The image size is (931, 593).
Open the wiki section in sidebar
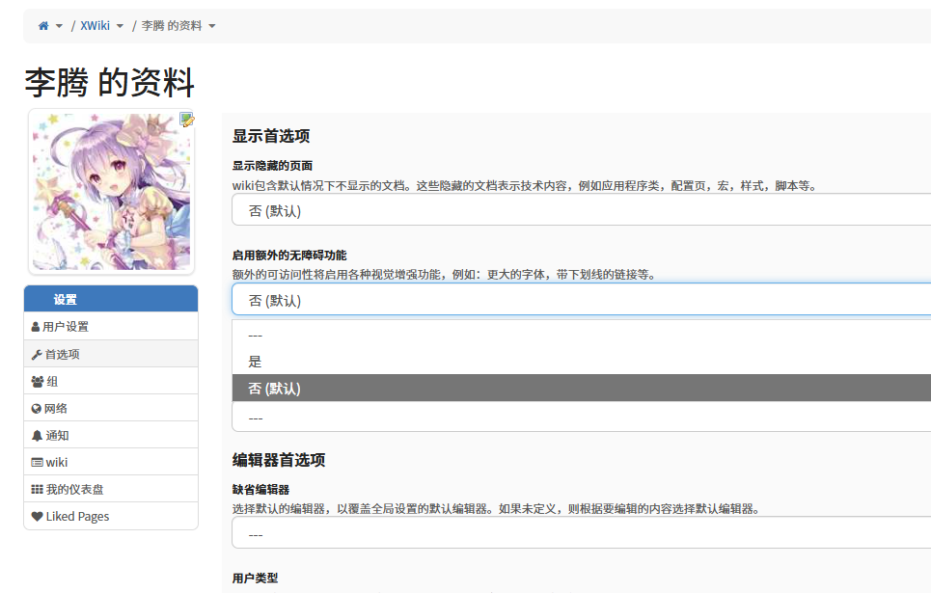click(57, 462)
